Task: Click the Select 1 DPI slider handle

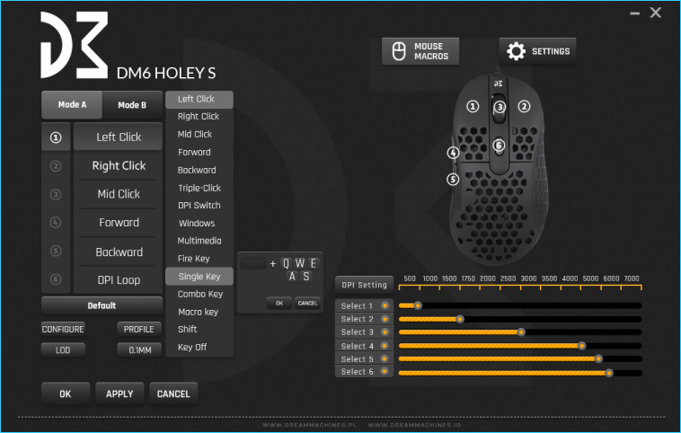Action: tap(418, 305)
